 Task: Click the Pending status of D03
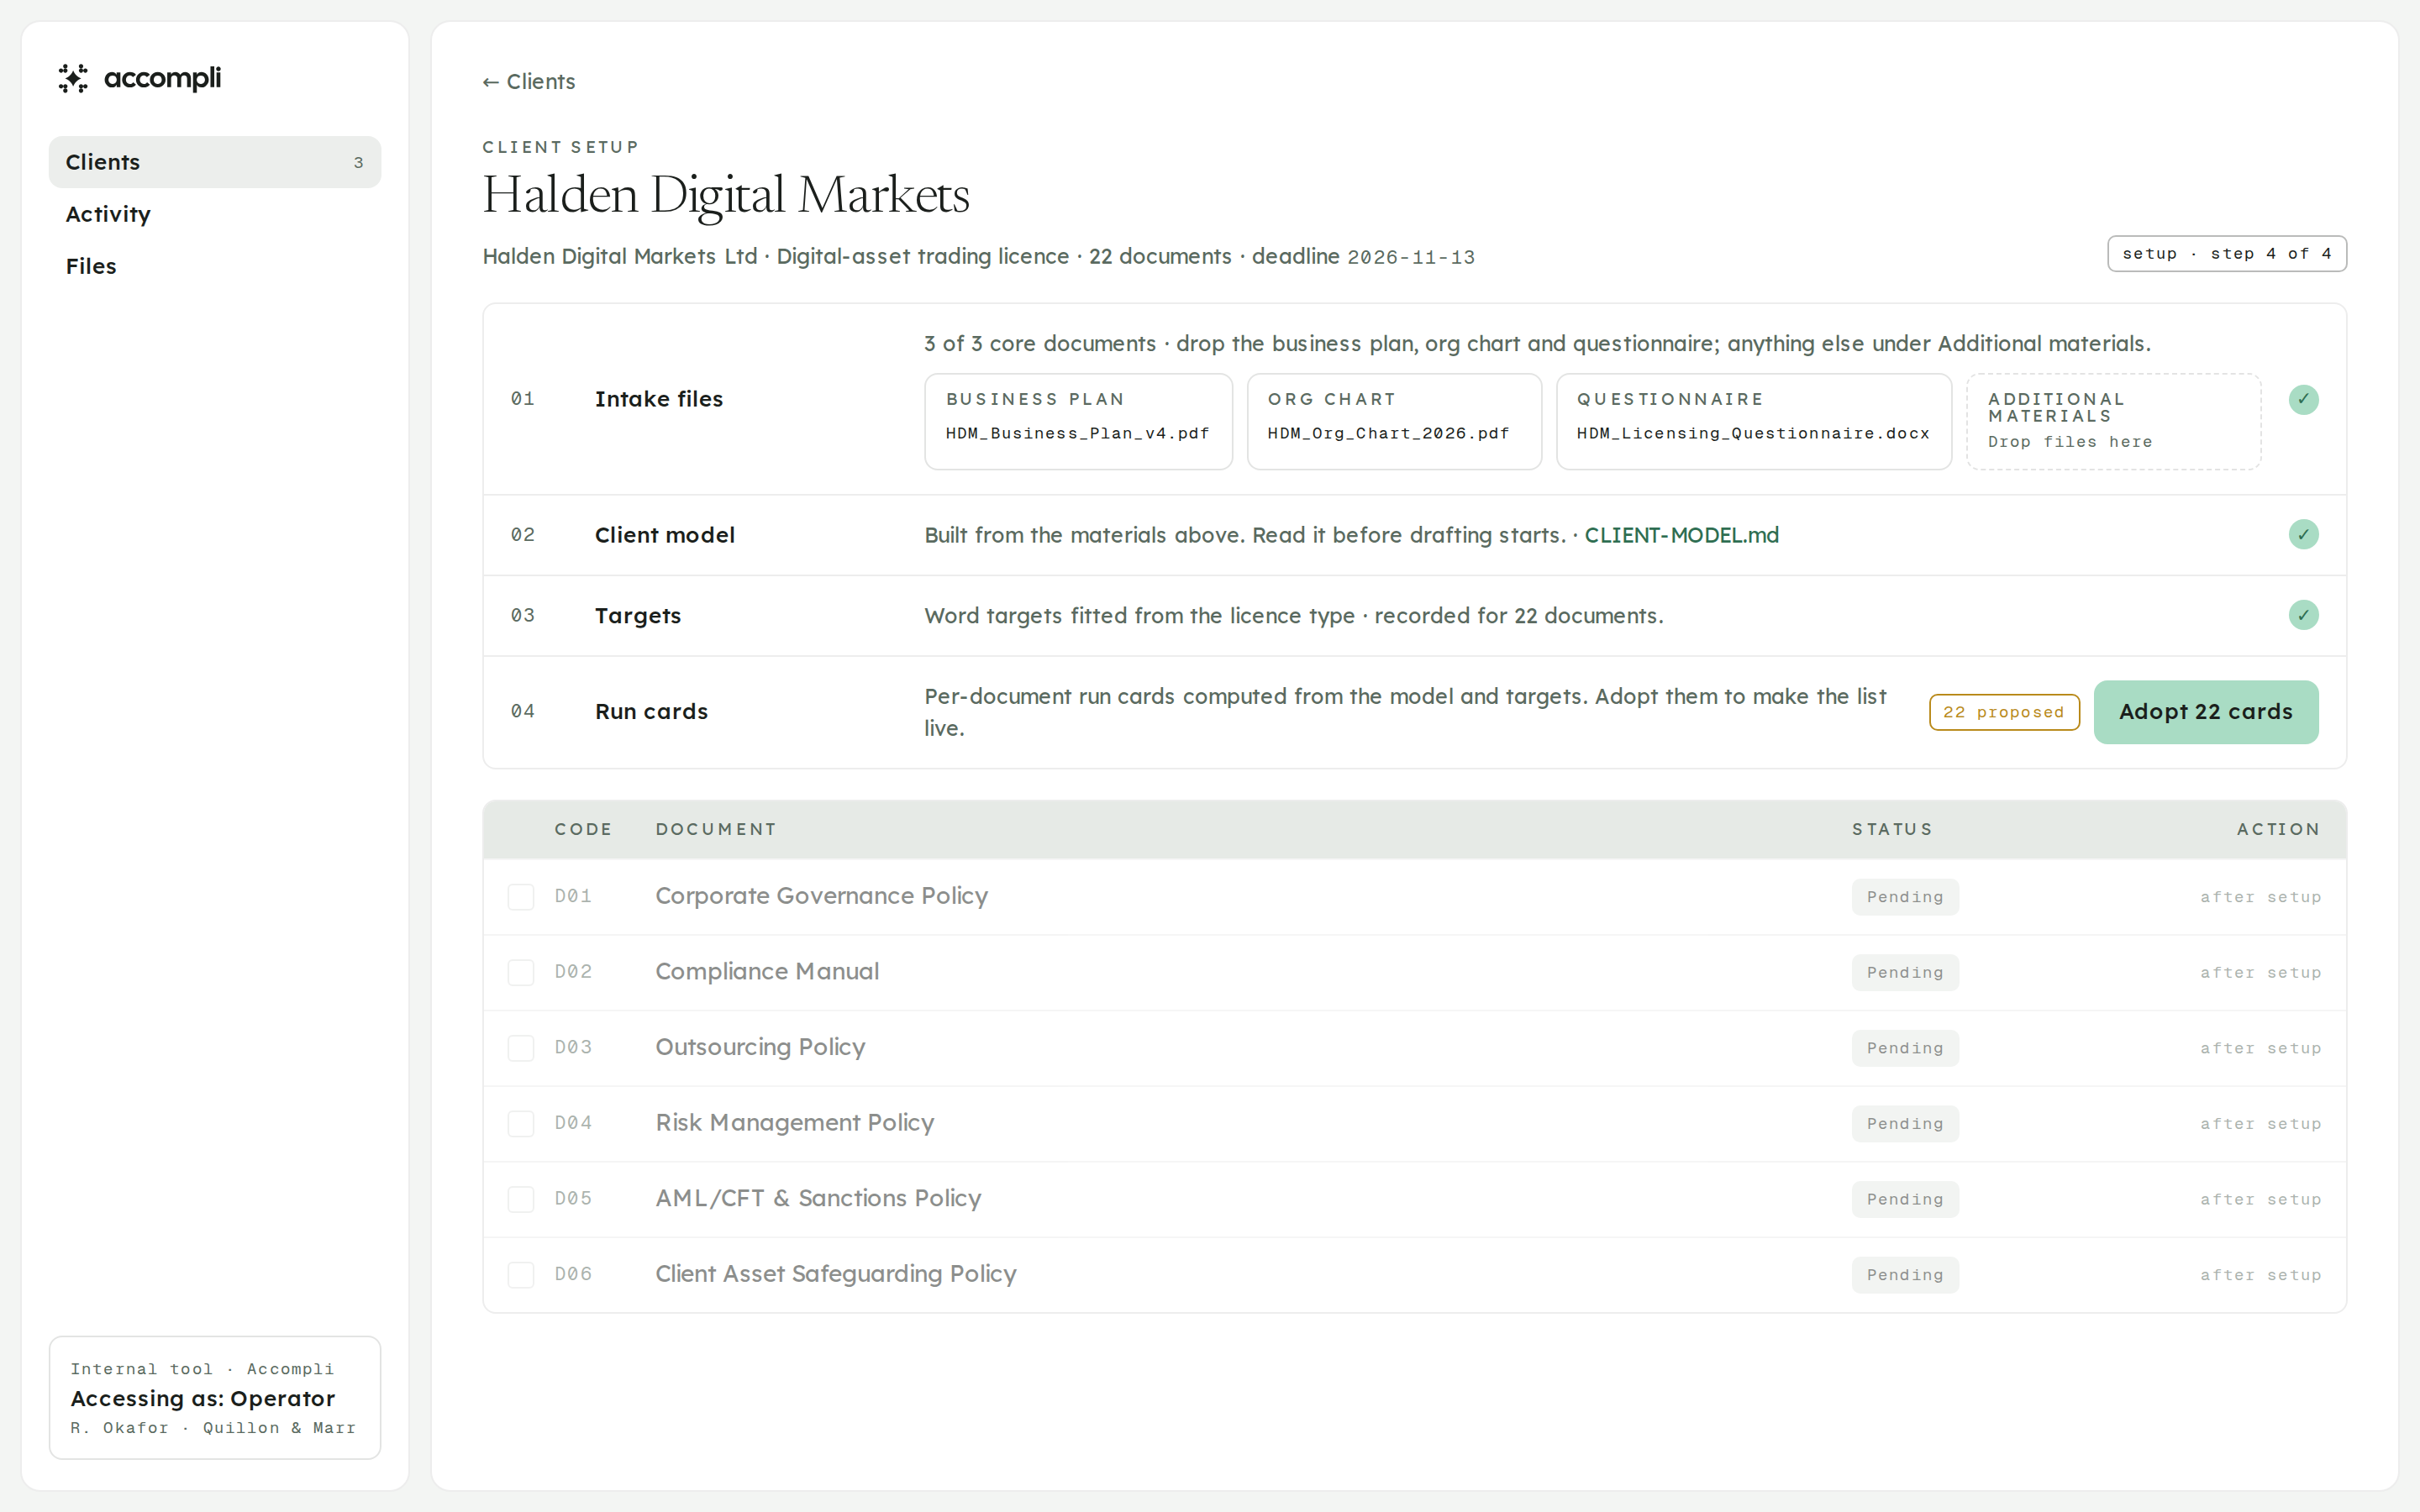tap(1905, 1048)
